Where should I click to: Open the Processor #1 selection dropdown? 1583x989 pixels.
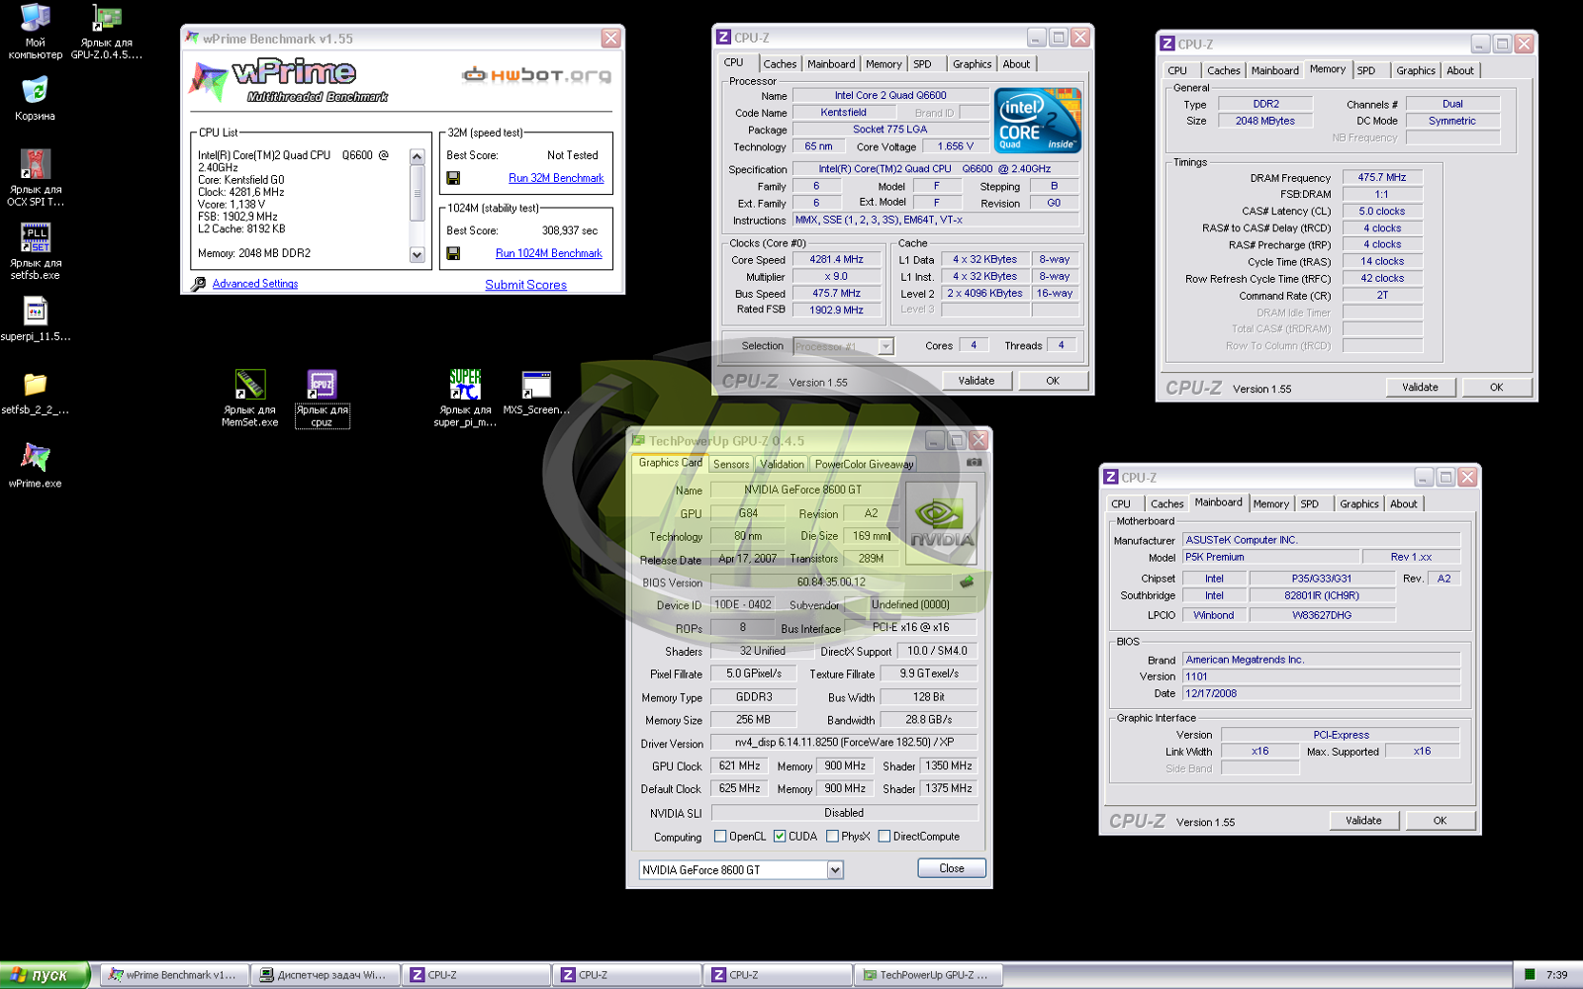pyautogui.click(x=885, y=346)
